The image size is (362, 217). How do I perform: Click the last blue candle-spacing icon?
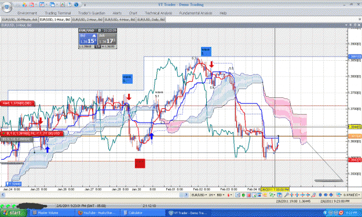(x=331, y=195)
